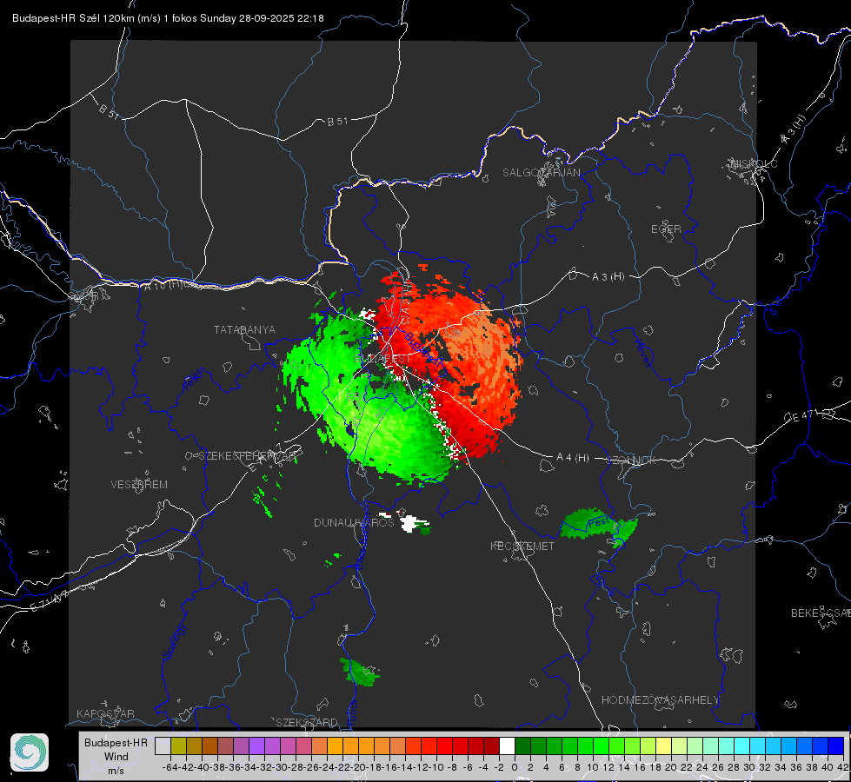Click the B 51 label near top center
The width and height of the screenshot is (851, 782).
tap(337, 122)
